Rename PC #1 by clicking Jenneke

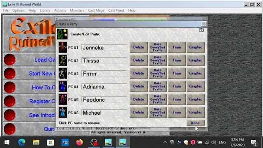click(104, 48)
